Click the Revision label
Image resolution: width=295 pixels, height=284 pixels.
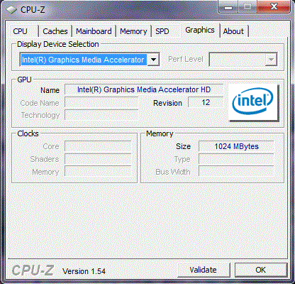[167, 103]
